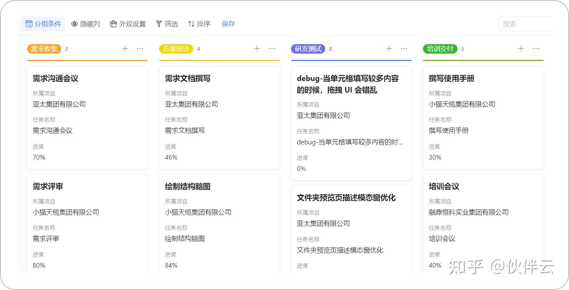Click the truncated debug-当单元格 task name value
The width and height of the screenshot is (569, 290).
(x=350, y=142)
